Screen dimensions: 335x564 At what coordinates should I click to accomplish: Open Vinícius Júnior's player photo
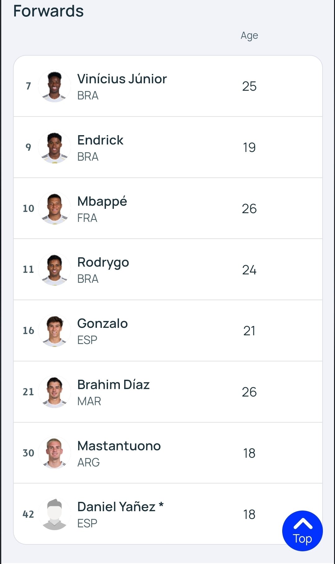click(x=54, y=86)
